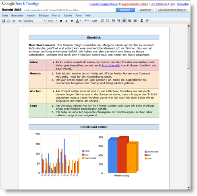Run spell check icon
The width and height of the screenshot is (197, 196).
(147, 21)
